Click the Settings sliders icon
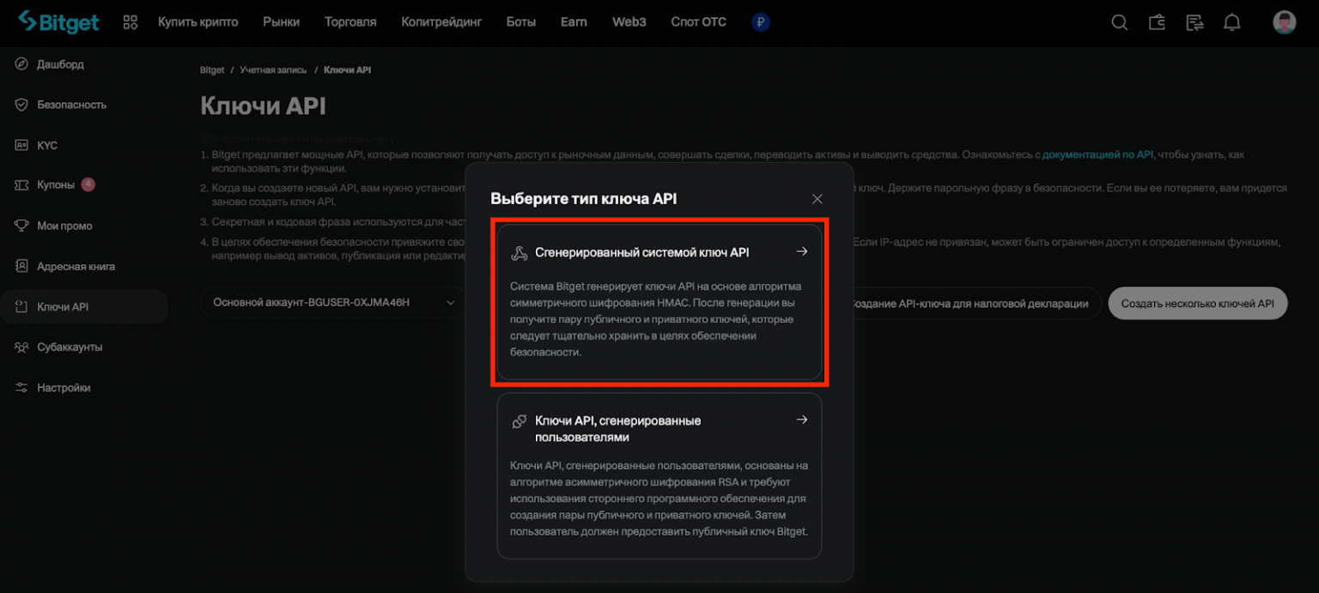The image size is (1319, 593). click(21, 387)
